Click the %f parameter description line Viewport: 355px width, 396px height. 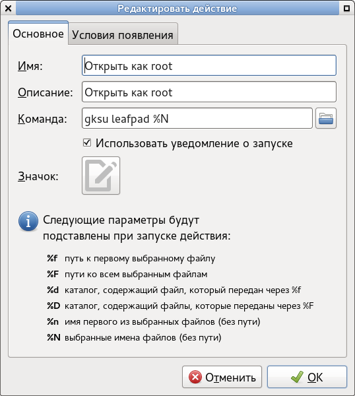(x=131, y=259)
